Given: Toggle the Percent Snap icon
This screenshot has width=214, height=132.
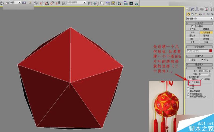Looking at the screenshot, I should coord(52,3).
